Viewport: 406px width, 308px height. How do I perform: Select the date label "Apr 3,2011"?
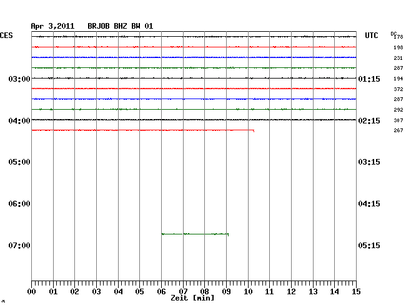[x=52, y=26]
